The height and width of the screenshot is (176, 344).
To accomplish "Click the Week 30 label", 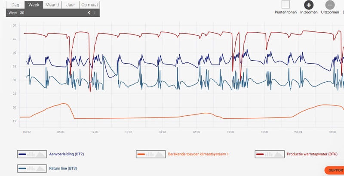I will click(16, 13).
